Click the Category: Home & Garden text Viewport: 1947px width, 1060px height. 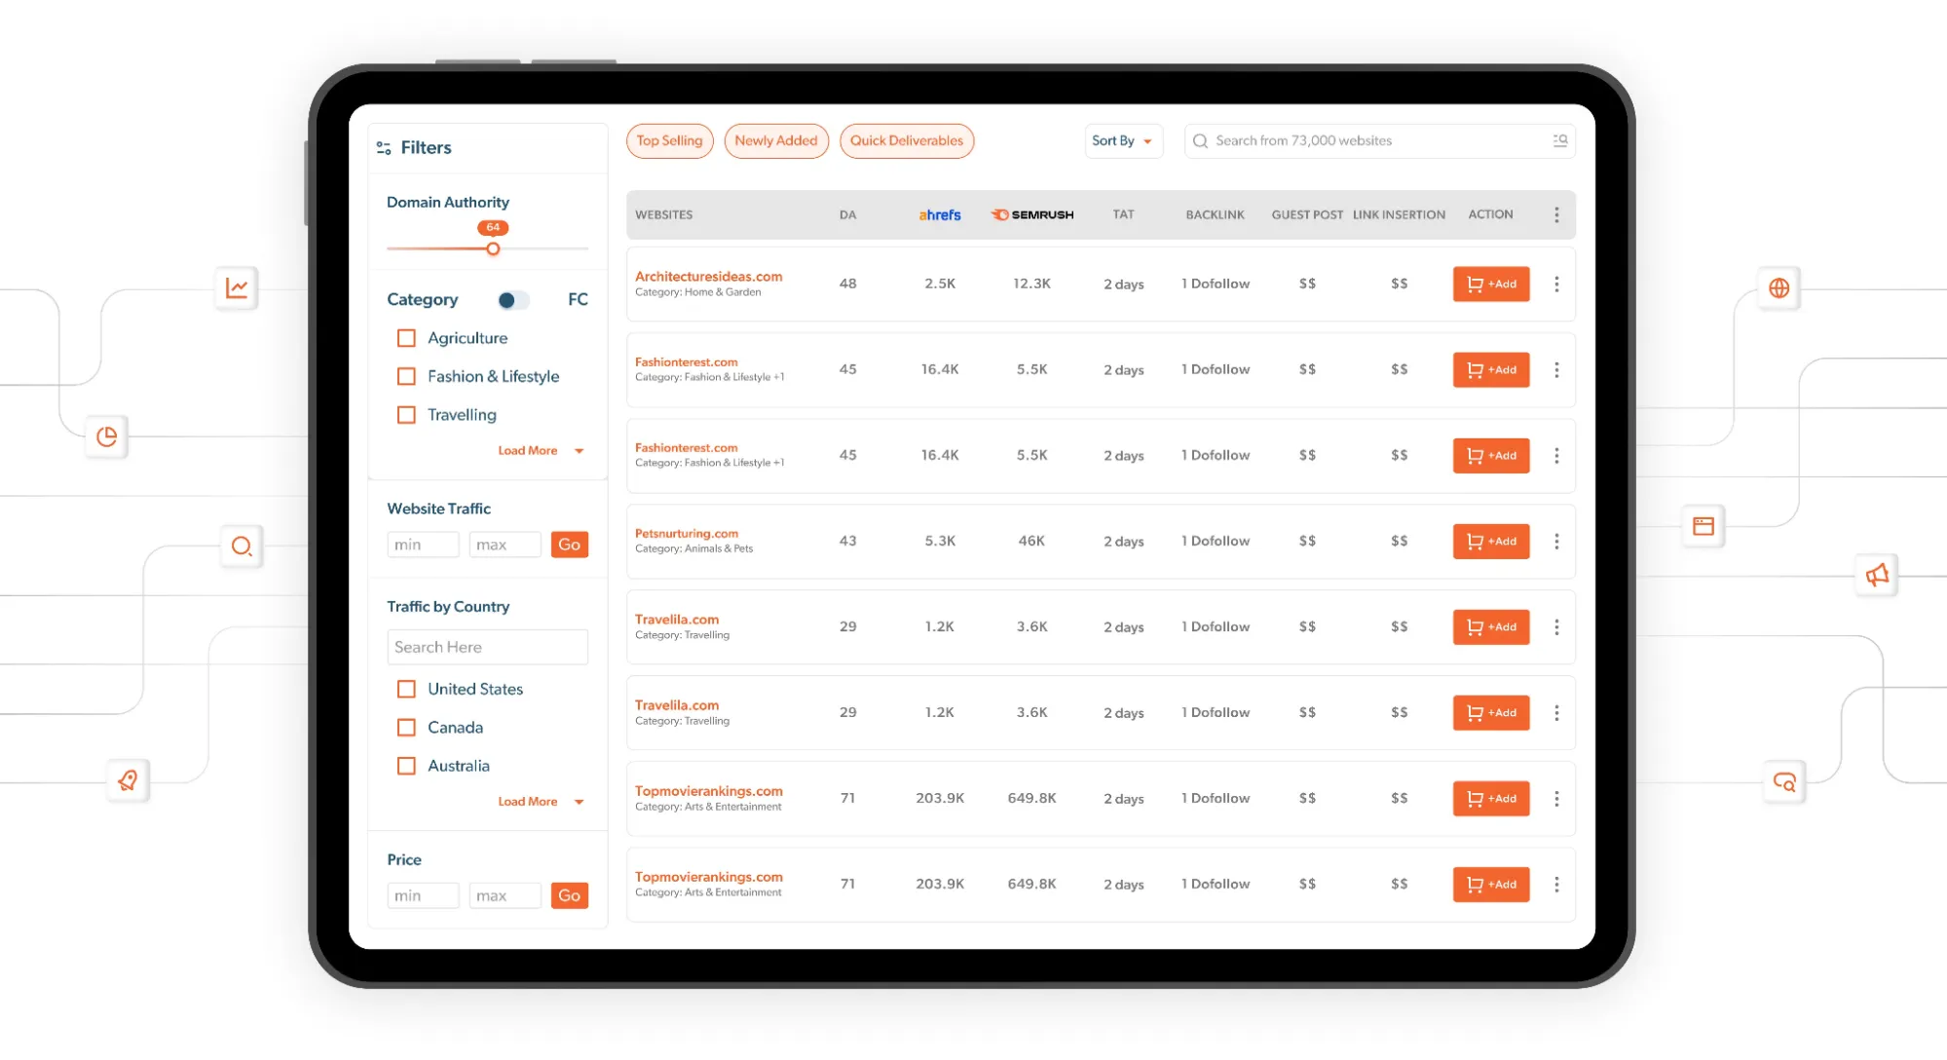pyautogui.click(x=698, y=292)
